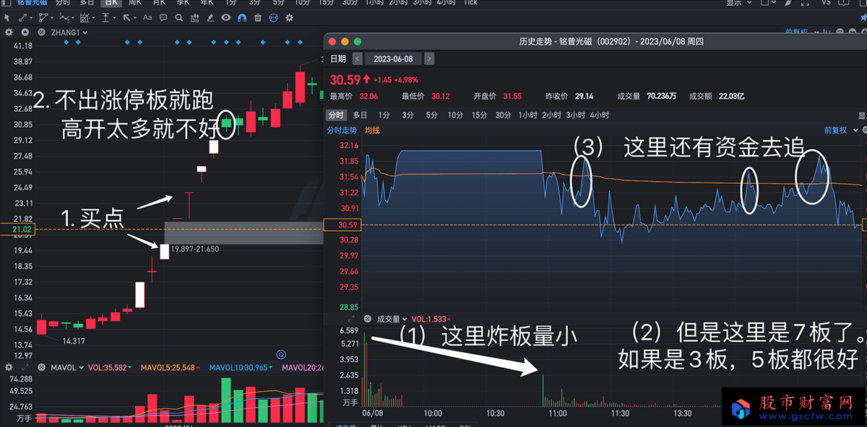Viewport: 867px width, 427px height.
Task: Select 2小时 tab in history window
Action: [x=551, y=115]
